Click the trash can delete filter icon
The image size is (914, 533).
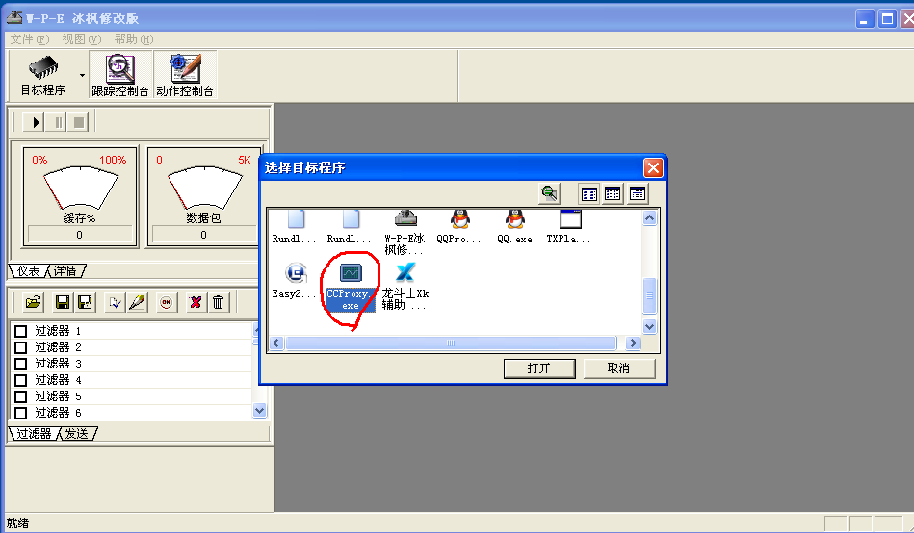219,302
